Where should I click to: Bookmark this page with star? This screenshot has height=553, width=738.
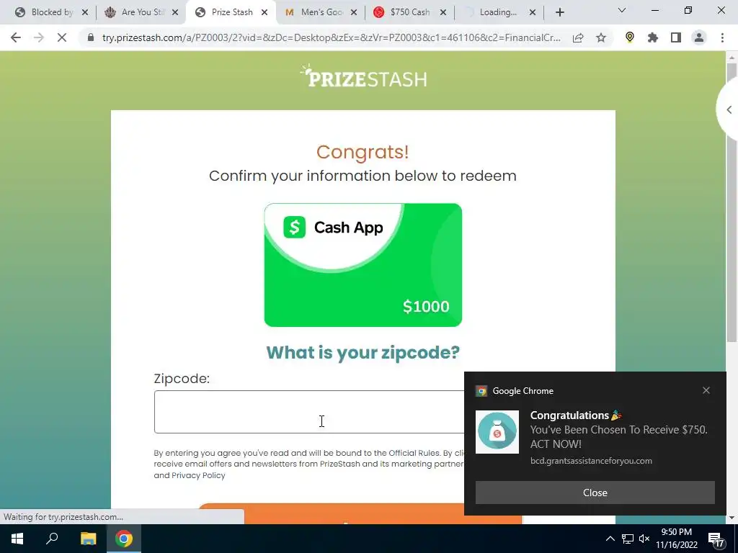tap(601, 37)
